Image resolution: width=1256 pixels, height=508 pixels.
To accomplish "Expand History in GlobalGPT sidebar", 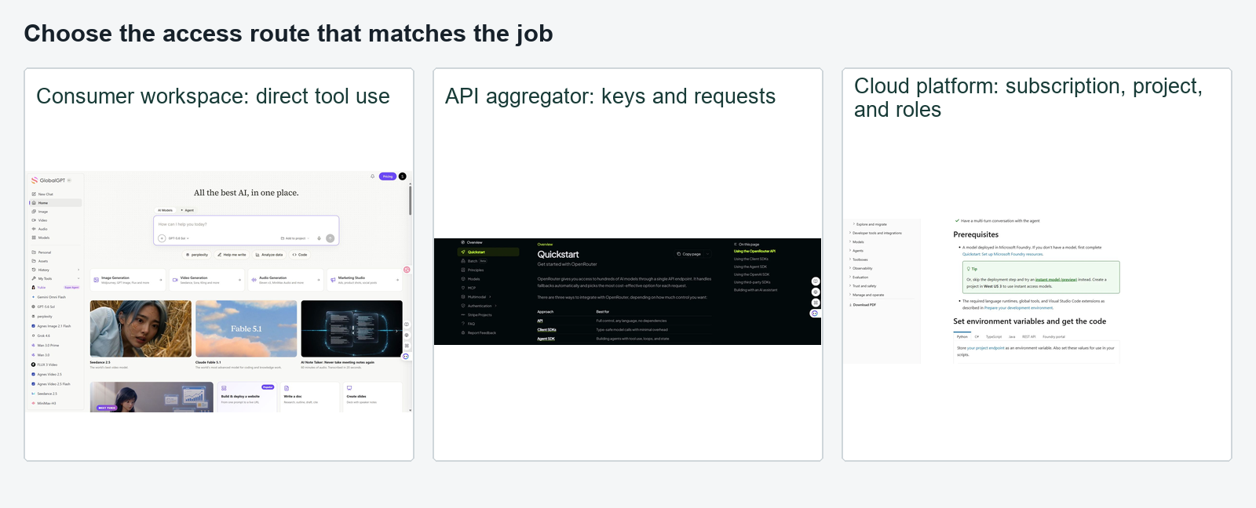I will click(x=55, y=270).
